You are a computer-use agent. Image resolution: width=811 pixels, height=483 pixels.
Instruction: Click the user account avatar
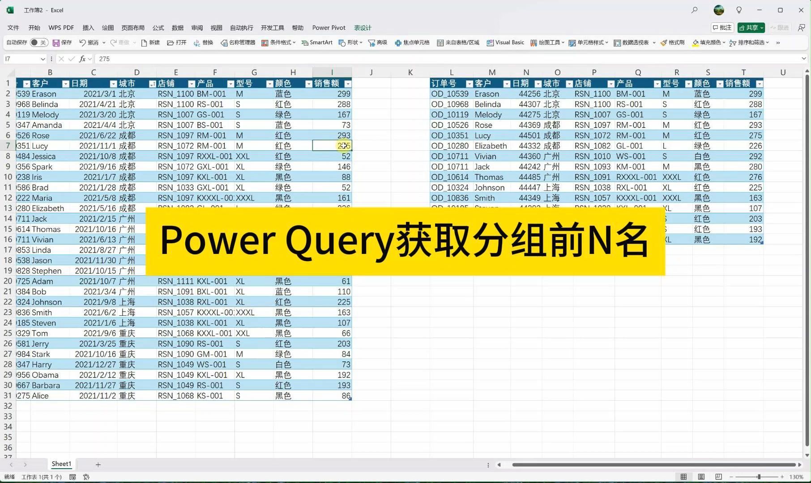719,10
